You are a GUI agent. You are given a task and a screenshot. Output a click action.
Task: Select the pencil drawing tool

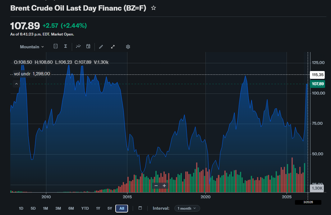pos(101,47)
